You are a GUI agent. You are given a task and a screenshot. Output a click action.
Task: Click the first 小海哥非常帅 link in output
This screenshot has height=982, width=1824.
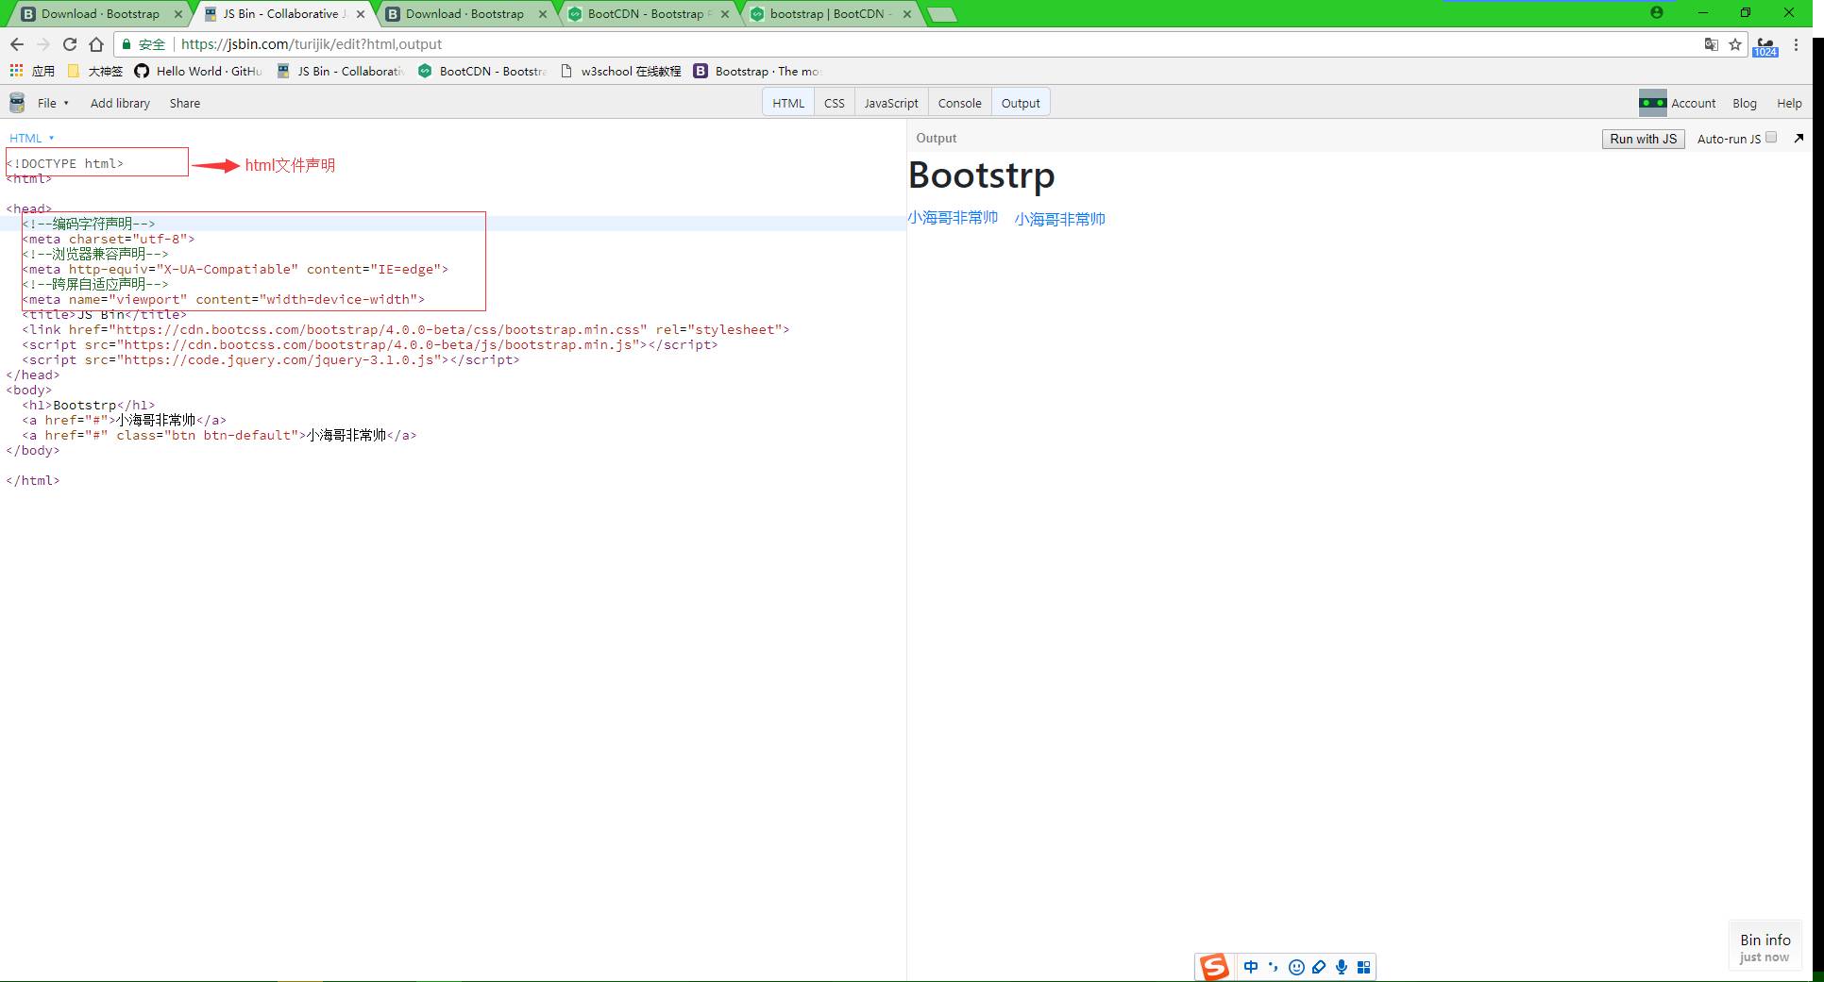(953, 218)
